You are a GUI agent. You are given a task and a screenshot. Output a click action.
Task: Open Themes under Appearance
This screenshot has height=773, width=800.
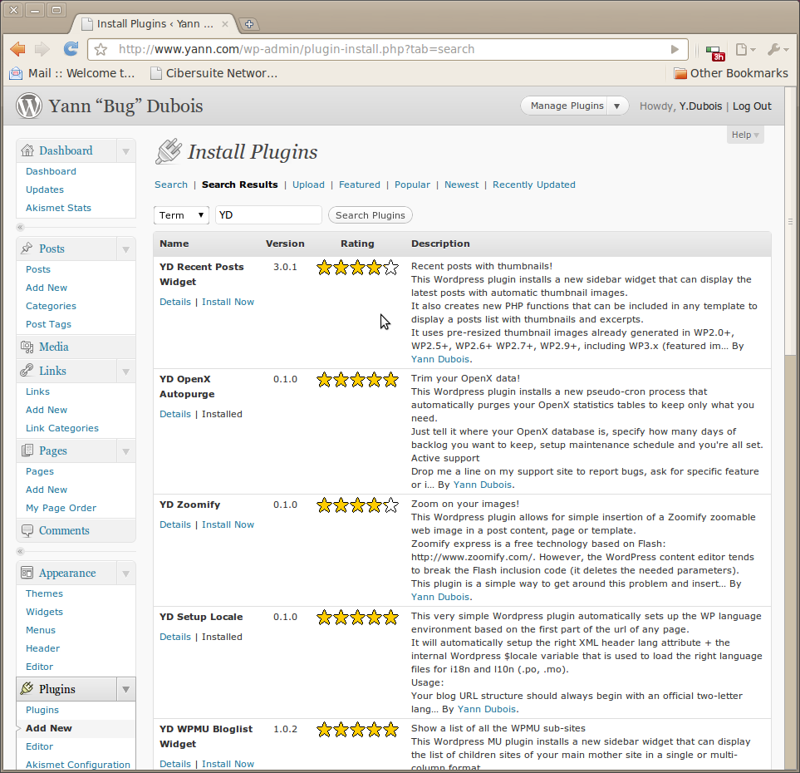click(44, 593)
